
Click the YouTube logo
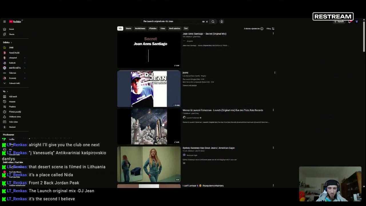[15, 22]
